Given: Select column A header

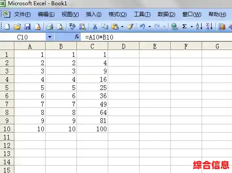Looking at the screenshot, I should [30, 46].
